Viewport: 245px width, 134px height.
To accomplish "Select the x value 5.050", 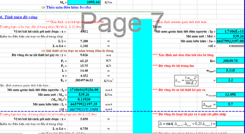I will pyautogui.click(x=84, y=119).
